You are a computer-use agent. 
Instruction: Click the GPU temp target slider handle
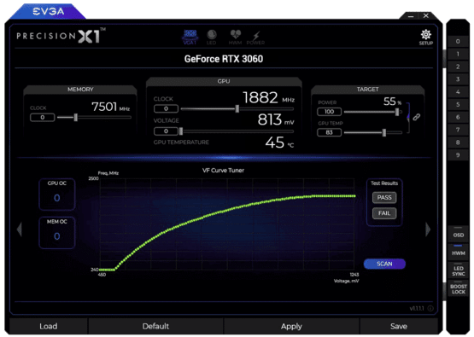click(384, 132)
